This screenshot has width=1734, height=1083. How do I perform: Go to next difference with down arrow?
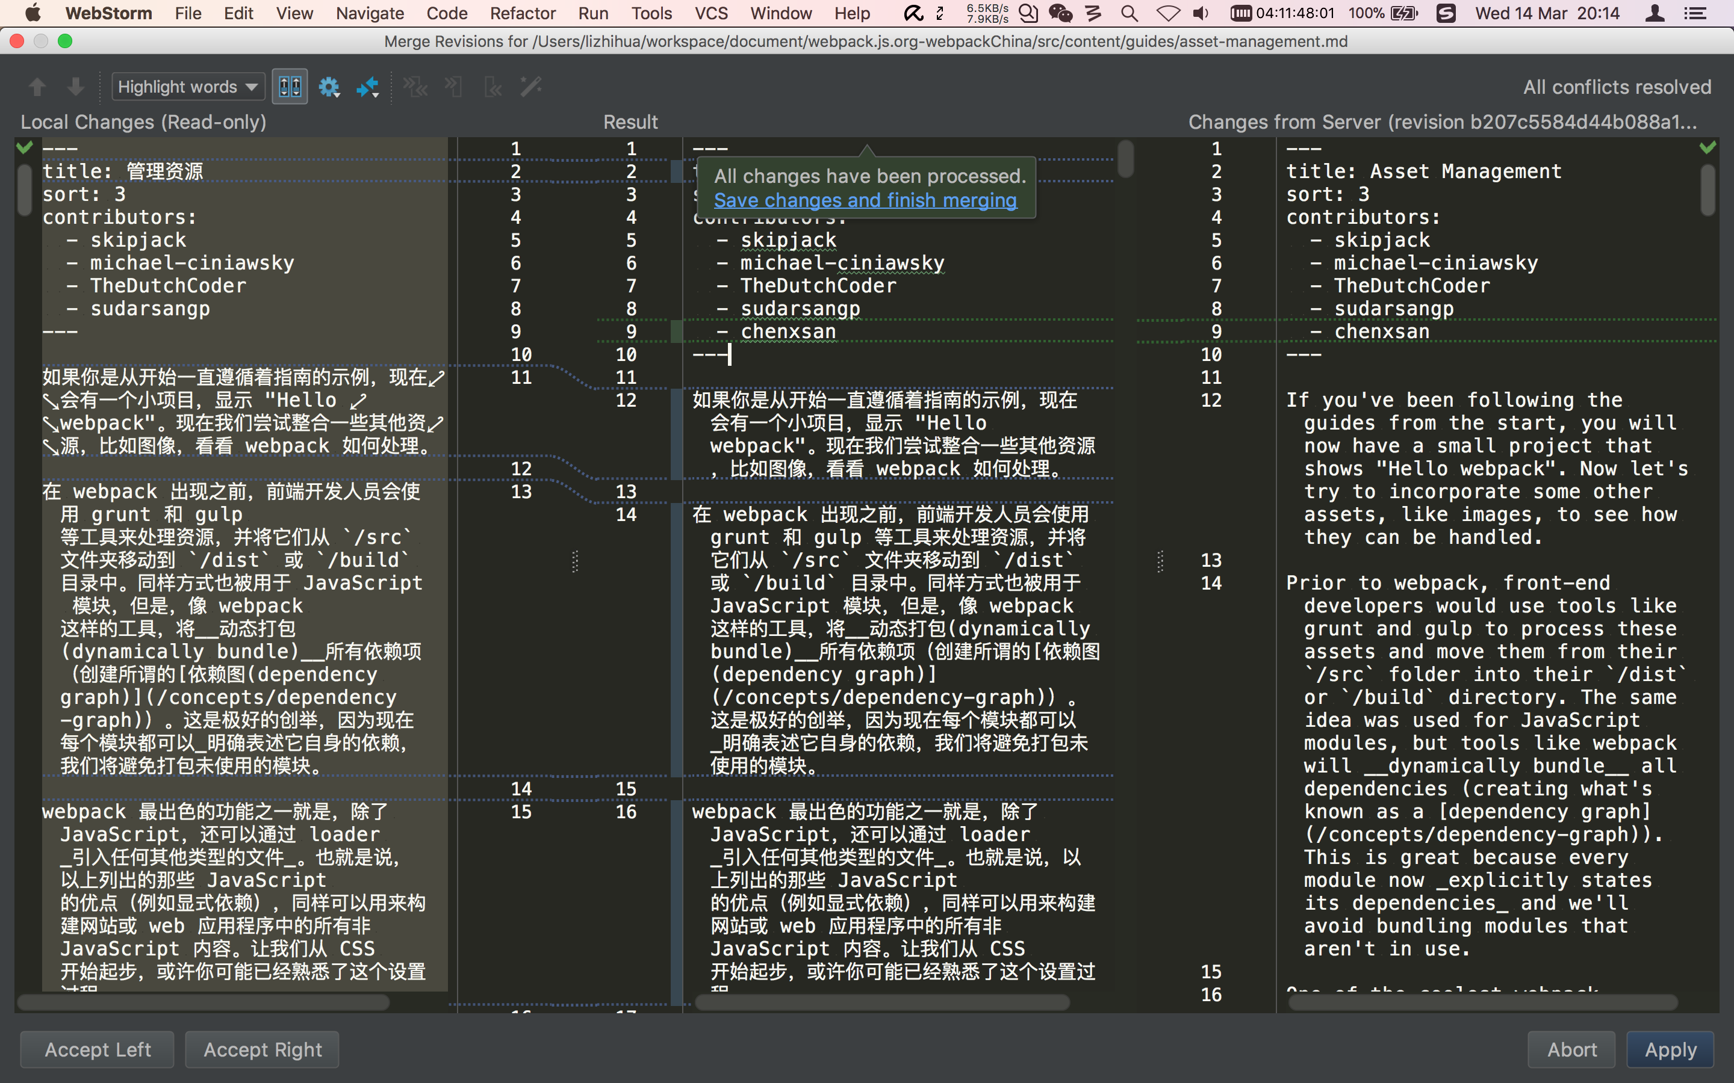[75, 87]
